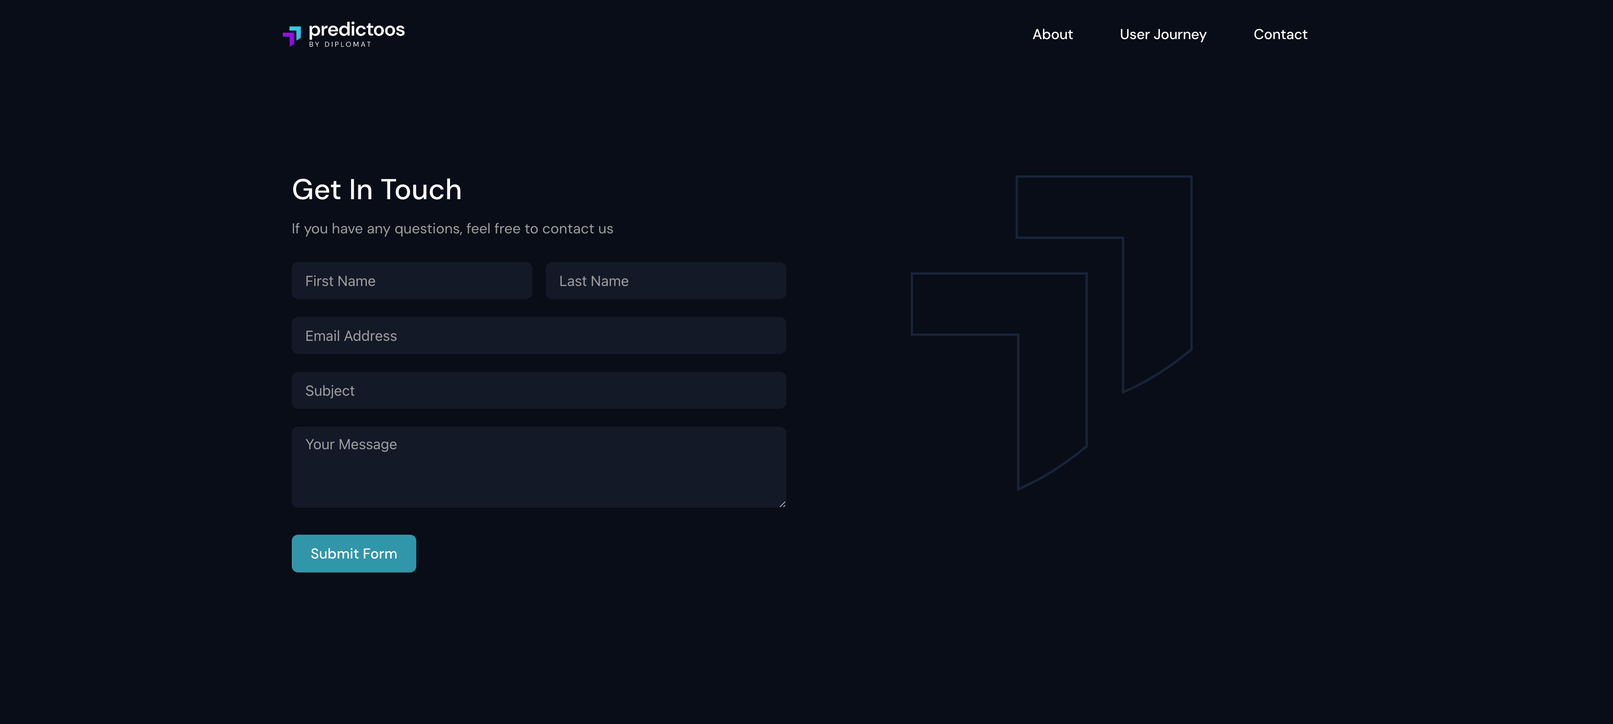Focus the Subject text field

point(539,391)
